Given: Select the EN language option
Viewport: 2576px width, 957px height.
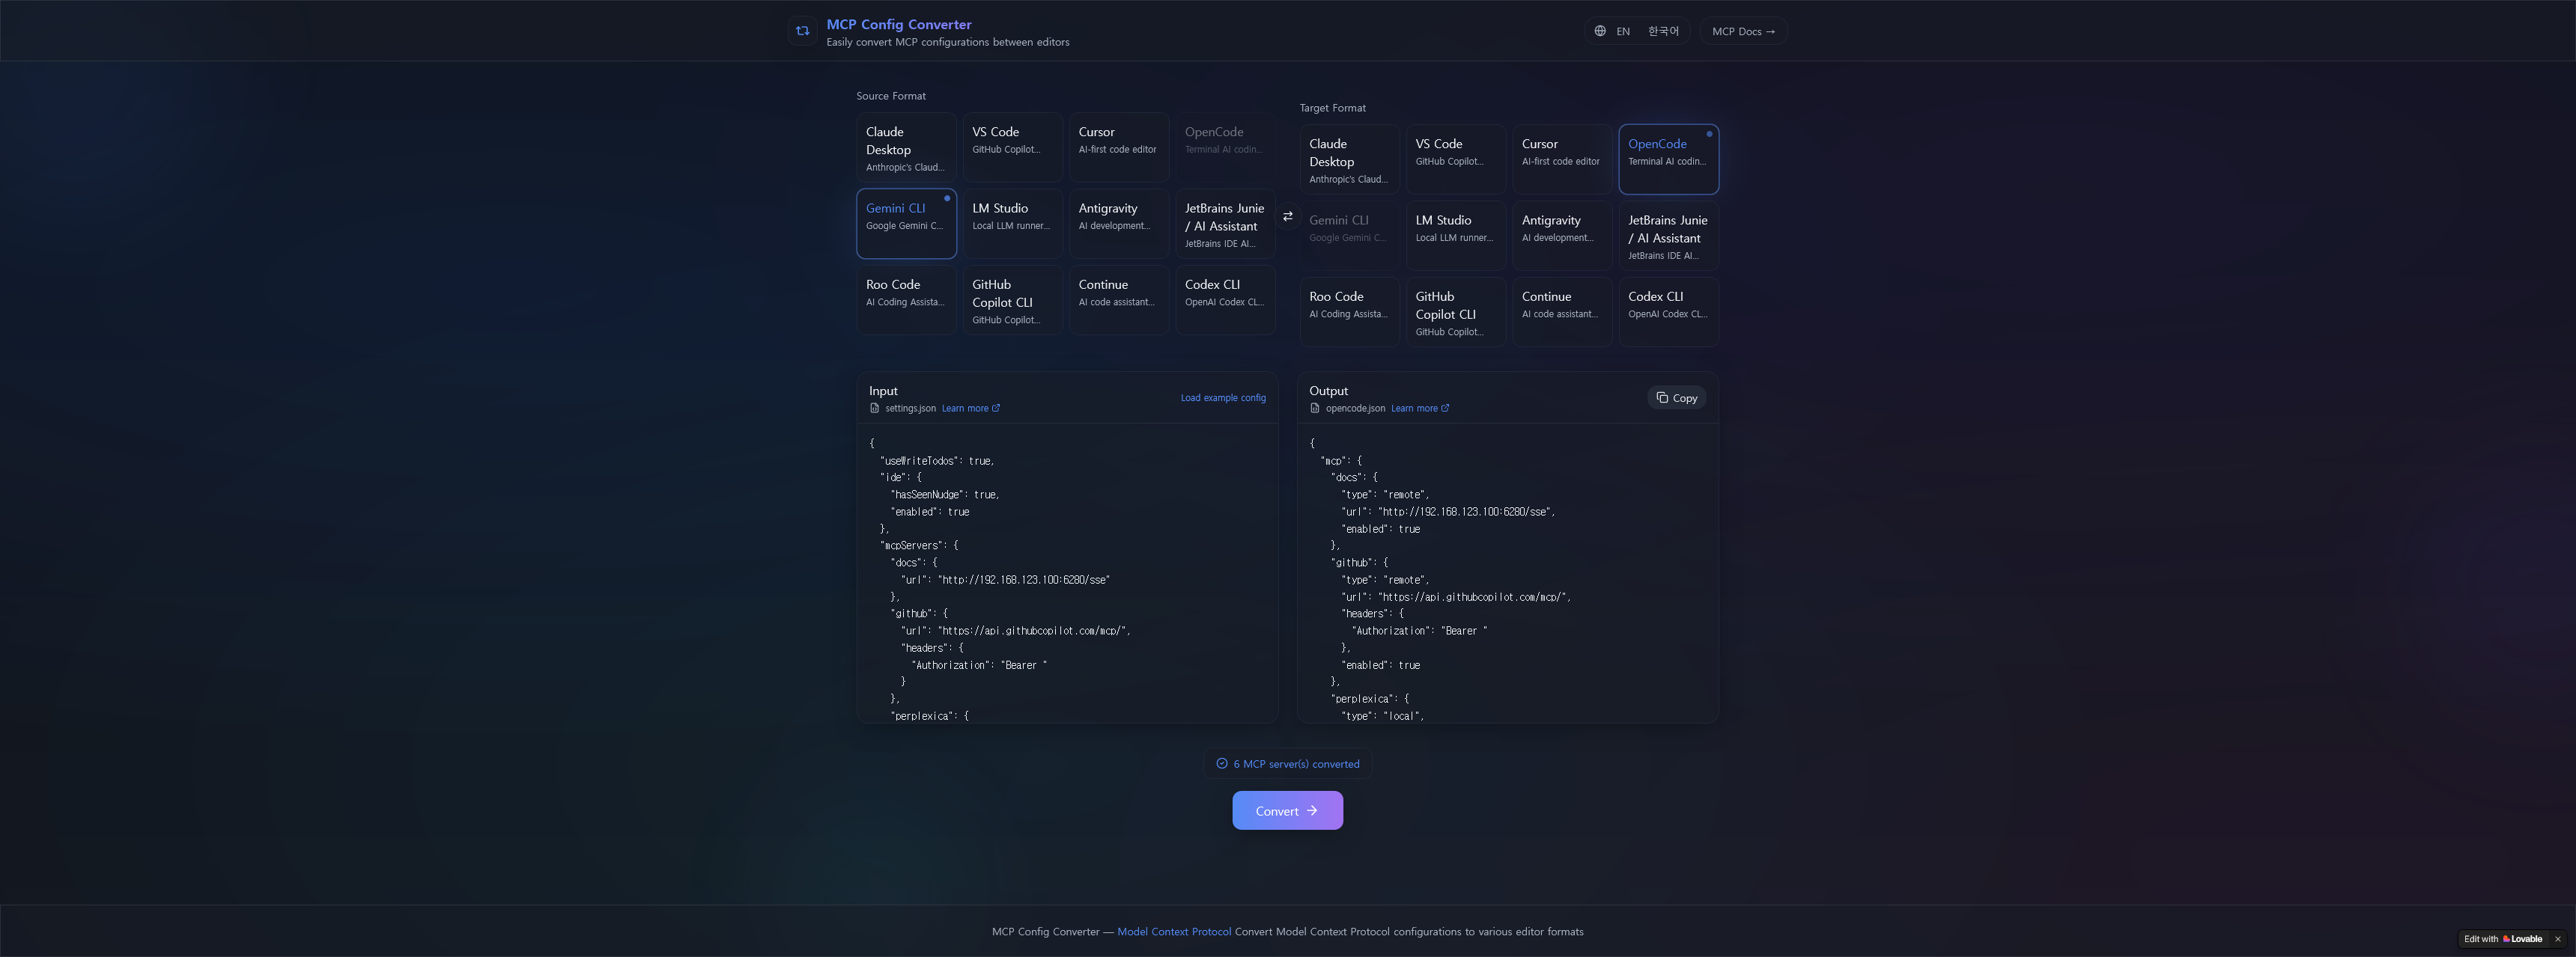Looking at the screenshot, I should pyautogui.click(x=1623, y=31).
